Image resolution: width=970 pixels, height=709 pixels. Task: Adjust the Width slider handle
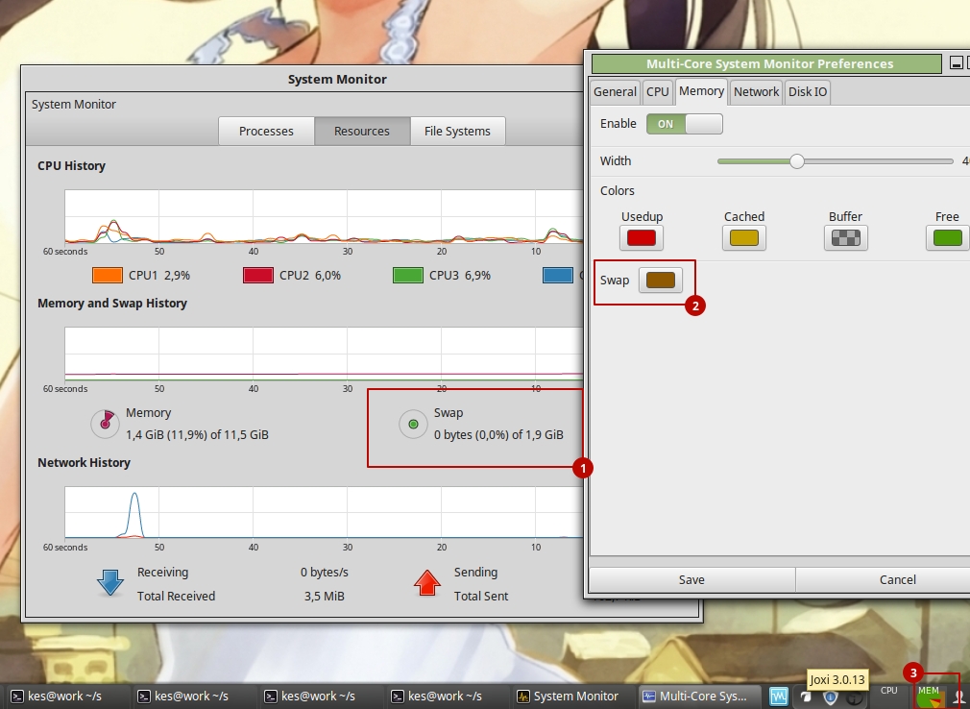coord(796,160)
